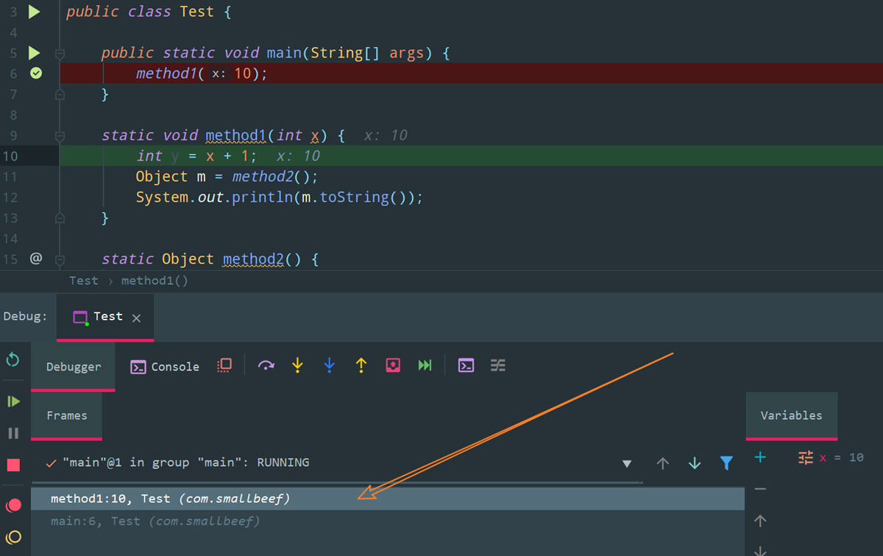Click the method2 declaration name on line 15
This screenshot has width=883, height=556.
253,259
